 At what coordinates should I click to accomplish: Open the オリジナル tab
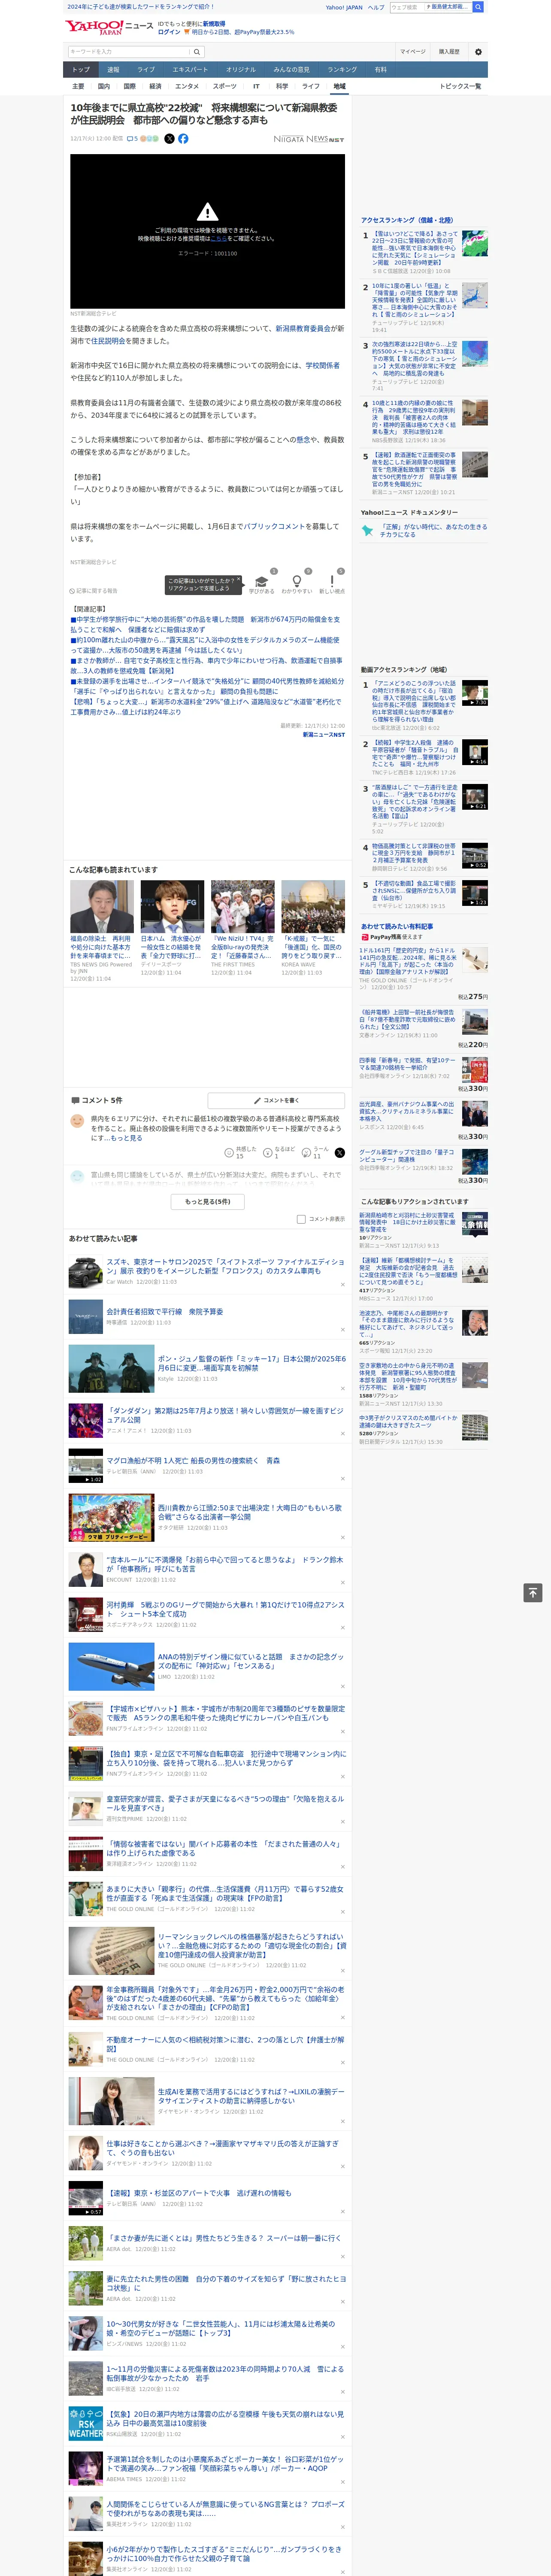pyautogui.click(x=241, y=69)
